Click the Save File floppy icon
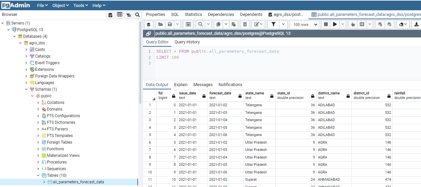The image size is (421, 187). coord(170,24)
